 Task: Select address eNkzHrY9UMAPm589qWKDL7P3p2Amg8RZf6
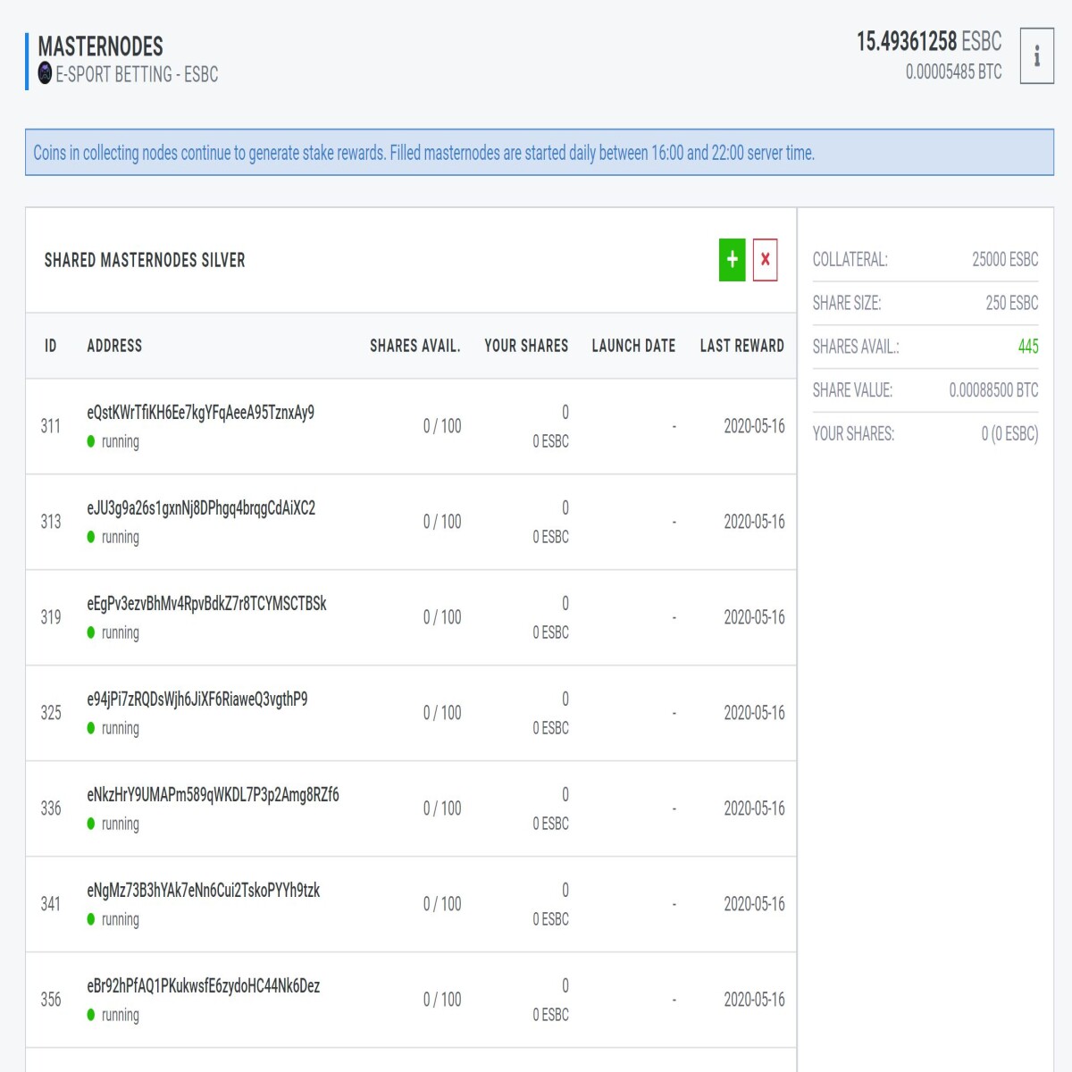coord(213,795)
